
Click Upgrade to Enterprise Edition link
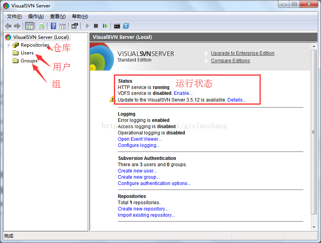243,53
